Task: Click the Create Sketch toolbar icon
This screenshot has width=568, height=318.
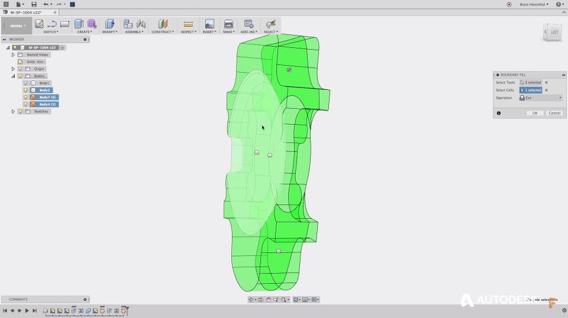Action: pos(39,24)
